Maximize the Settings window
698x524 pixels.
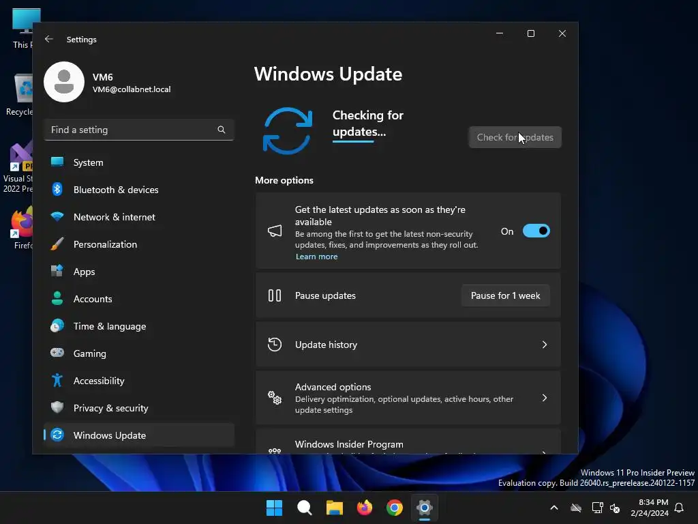tap(530, 33)
